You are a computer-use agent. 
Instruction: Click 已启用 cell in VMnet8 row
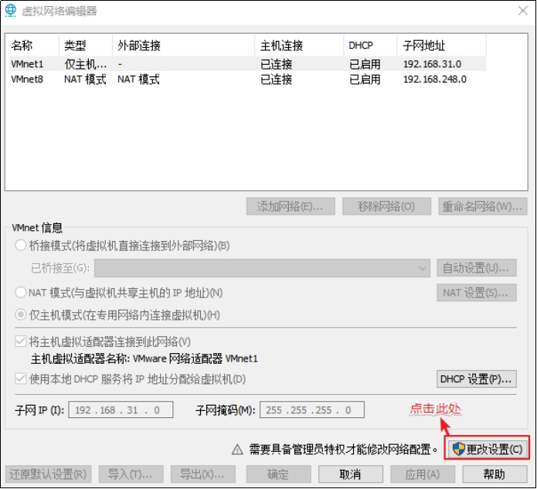click(x=365, y=79)
